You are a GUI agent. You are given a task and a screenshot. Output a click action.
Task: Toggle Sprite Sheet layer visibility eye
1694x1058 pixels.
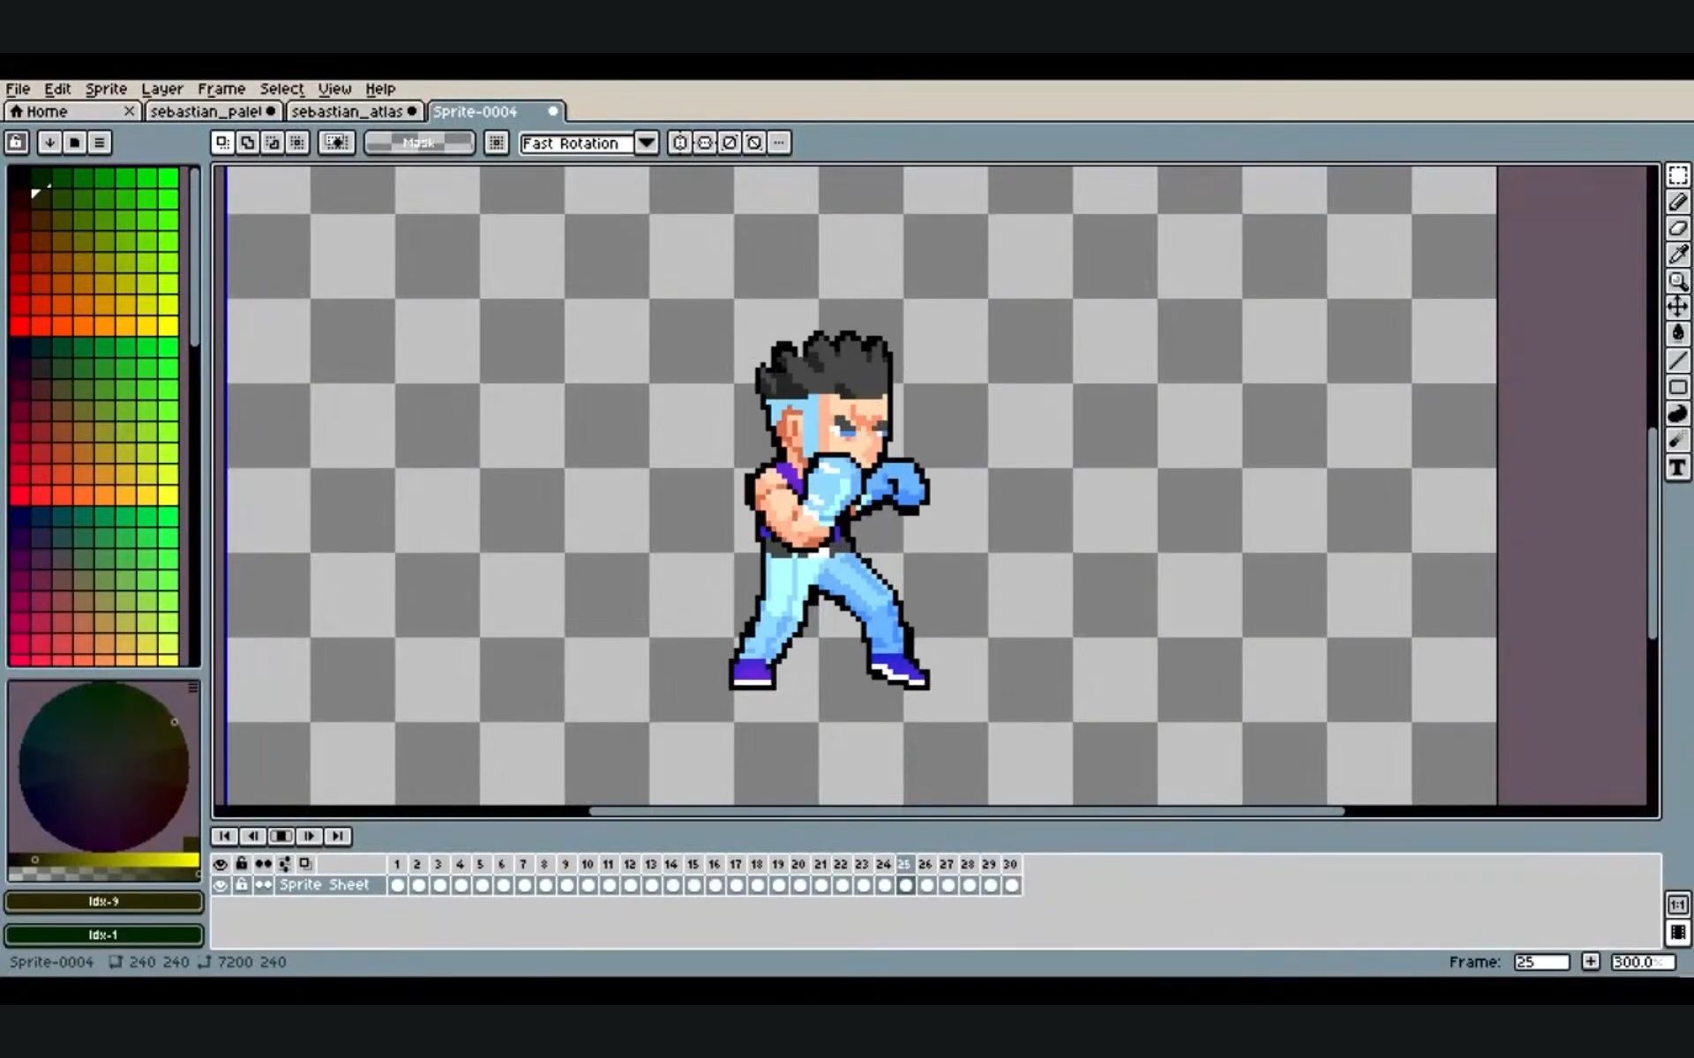pyautogui.click(x=221, y=885)
